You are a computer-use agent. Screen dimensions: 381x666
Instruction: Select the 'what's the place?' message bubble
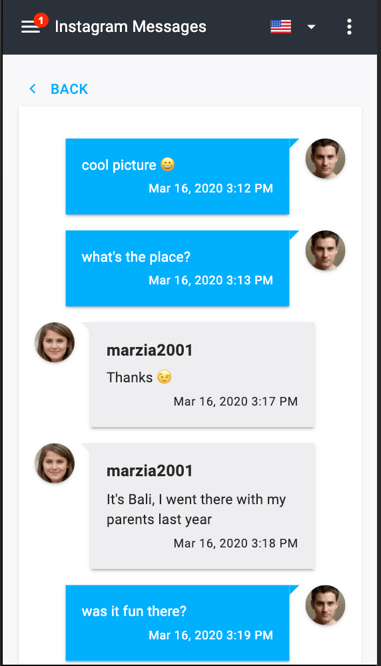click(x=178, y=268)
